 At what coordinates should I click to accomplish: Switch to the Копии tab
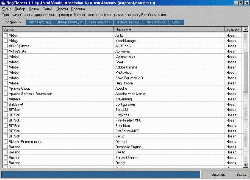pyautogui.click(x=176, y=22)
